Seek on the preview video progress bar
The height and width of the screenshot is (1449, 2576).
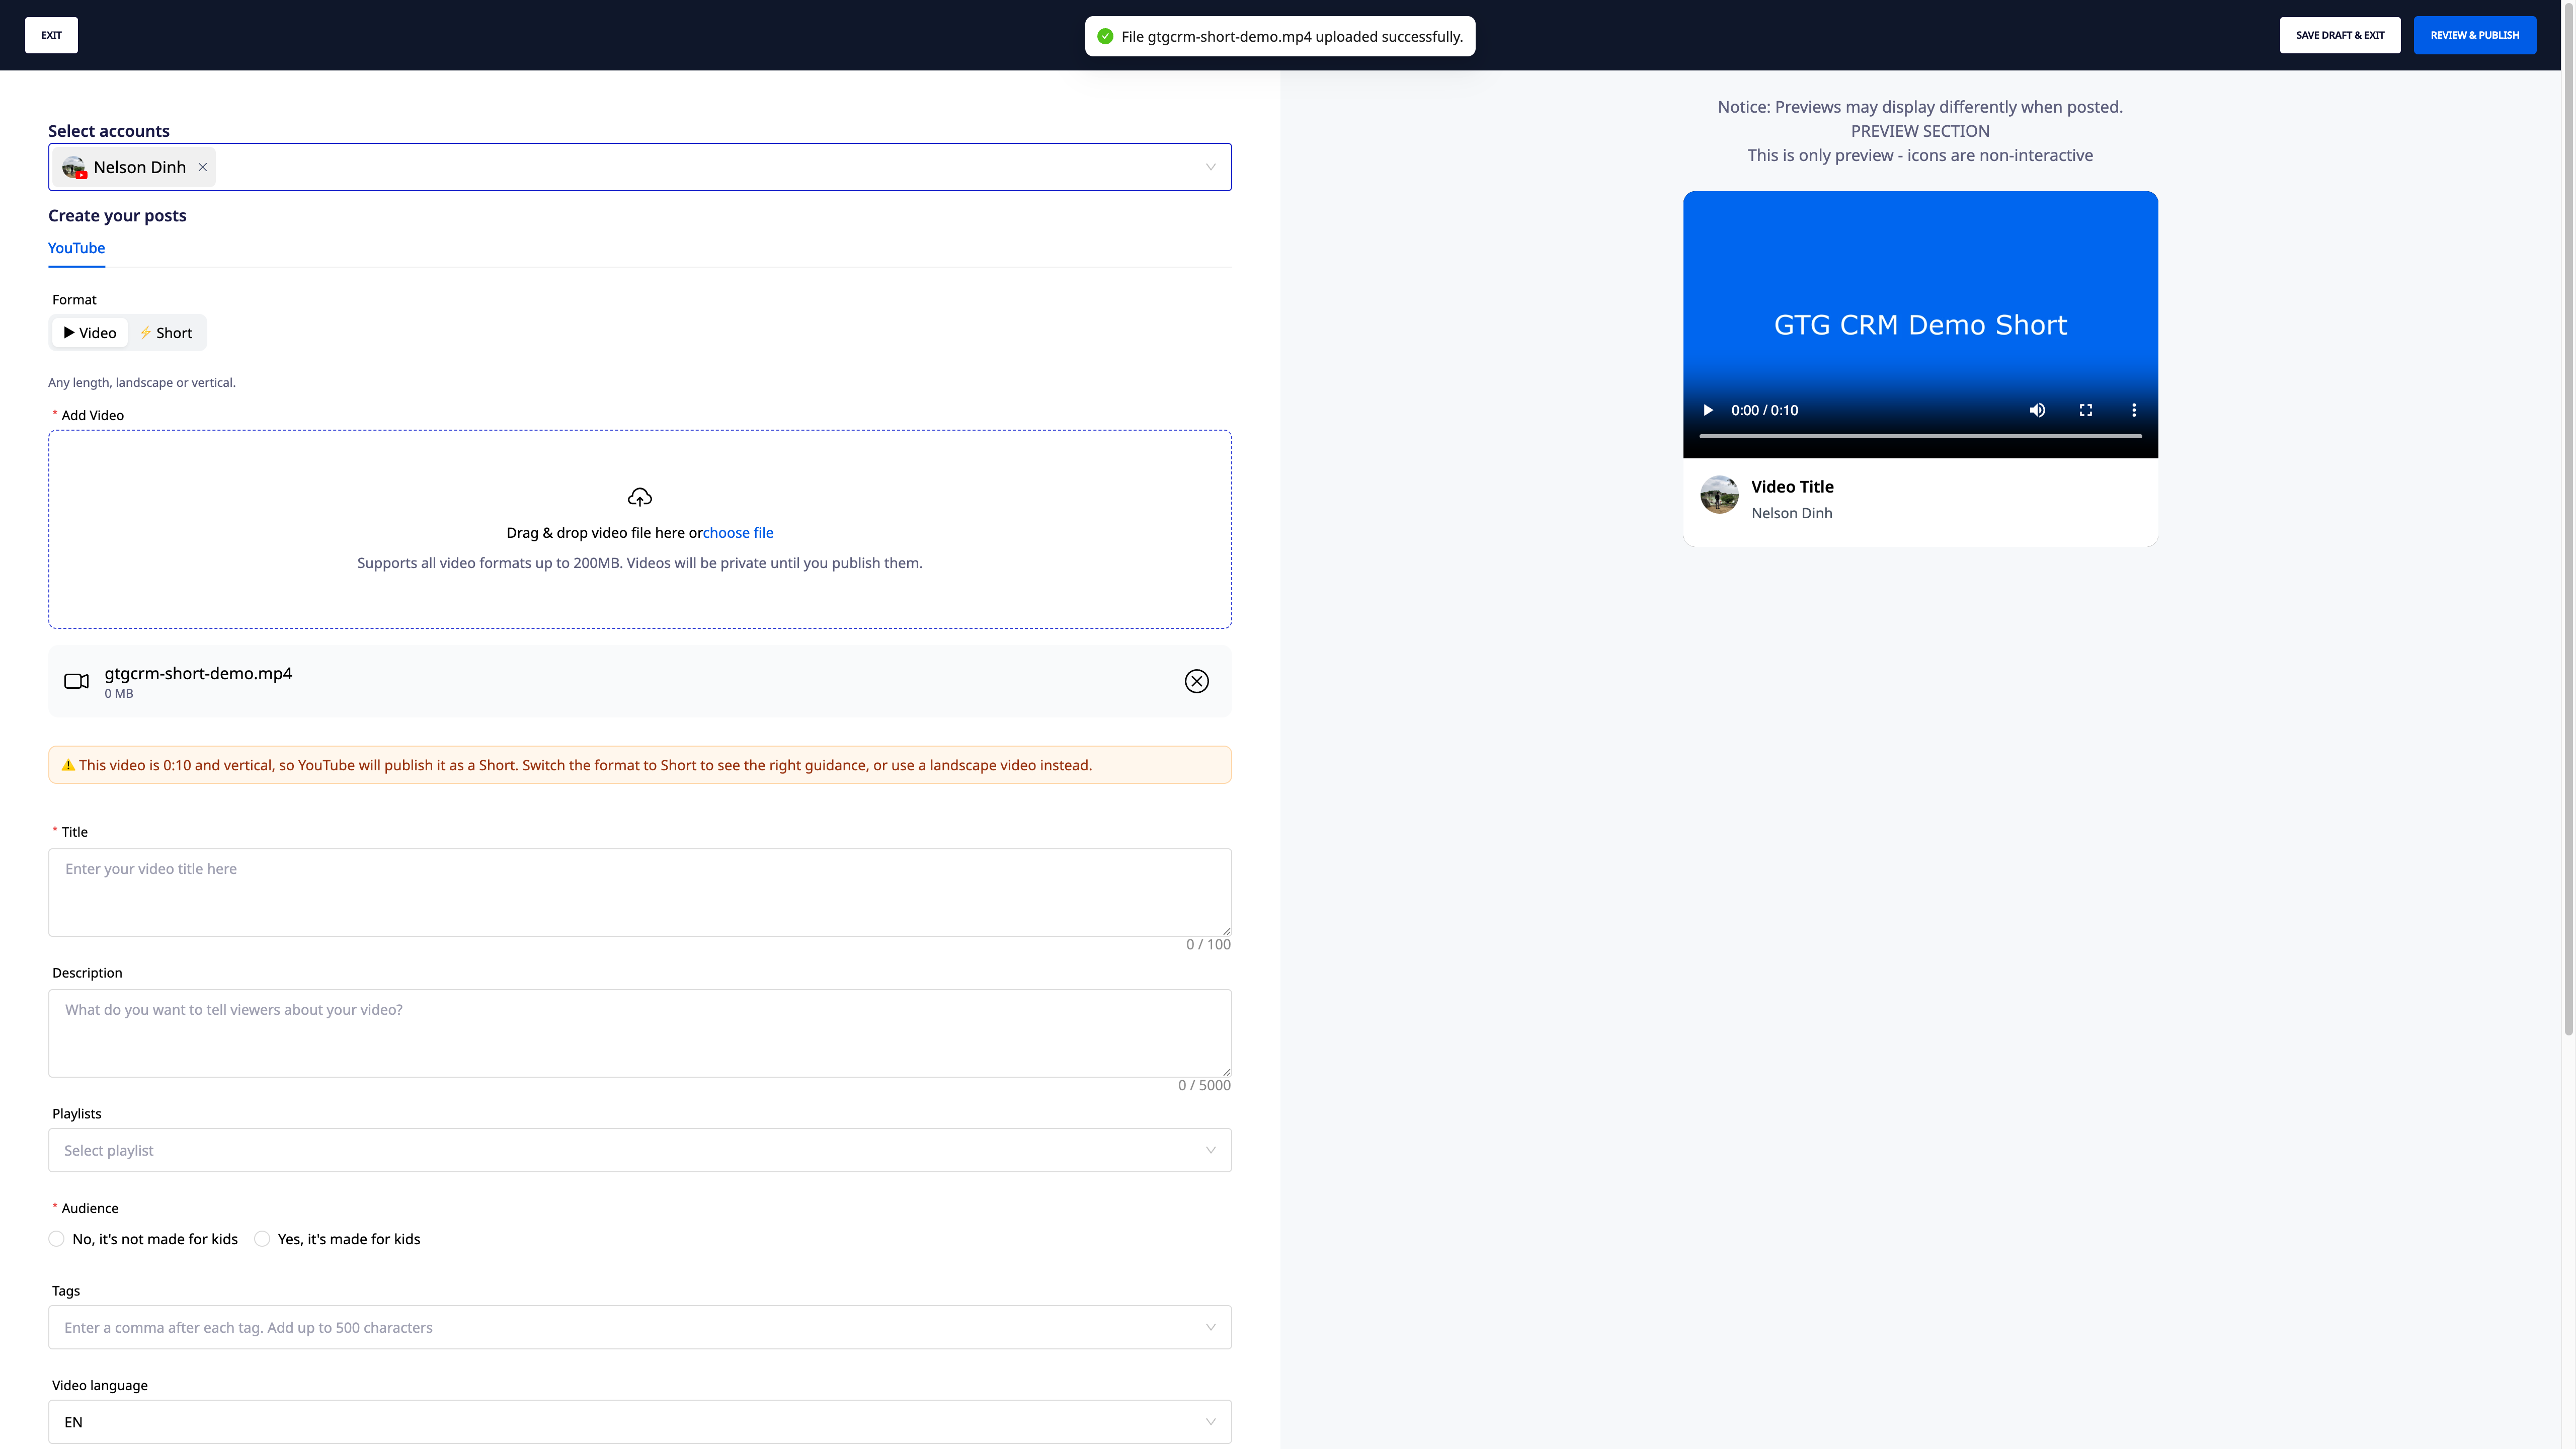pyautogui.click(x=1920, y=436)
